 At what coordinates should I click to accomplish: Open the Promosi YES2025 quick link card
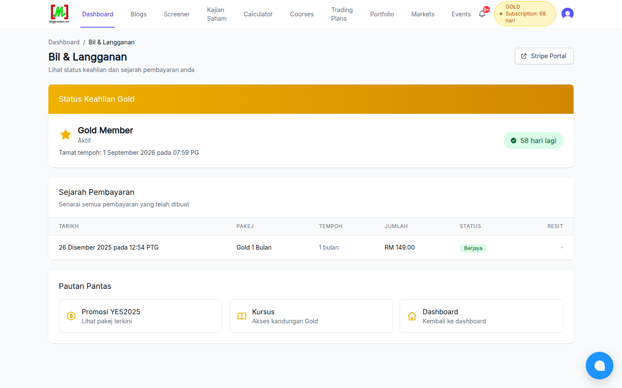pyautogui.click(x=140, y=316)
